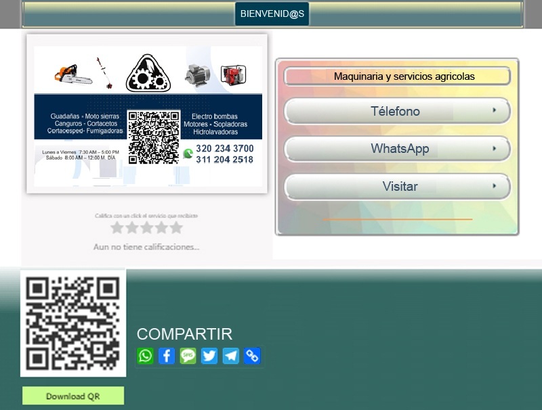
Task: Click the orange line under Visitar
Action: point(398,219)
